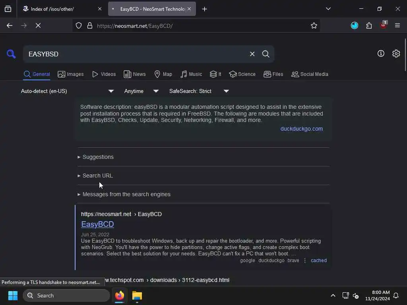The width and height of the screenshot is (407, 305).
Task: Open the About info icon
Action: click(381, 54)
